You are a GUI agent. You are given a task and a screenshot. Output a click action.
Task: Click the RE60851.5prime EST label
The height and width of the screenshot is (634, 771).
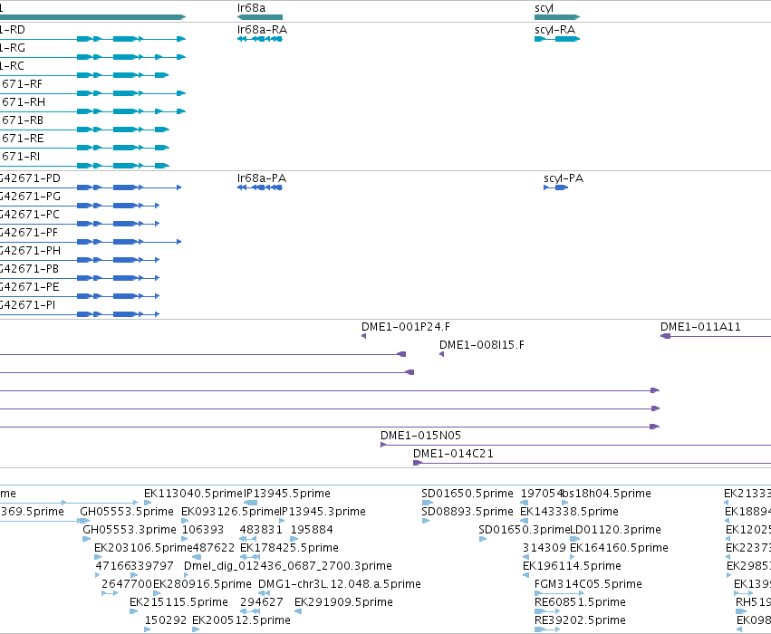pyautogui.click(x=580, y=602)
